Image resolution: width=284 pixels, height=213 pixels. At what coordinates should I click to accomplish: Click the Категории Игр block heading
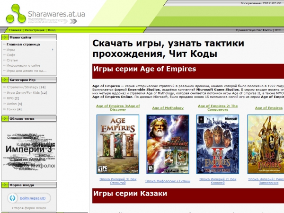pyautogui.click(x=22, y=80)
